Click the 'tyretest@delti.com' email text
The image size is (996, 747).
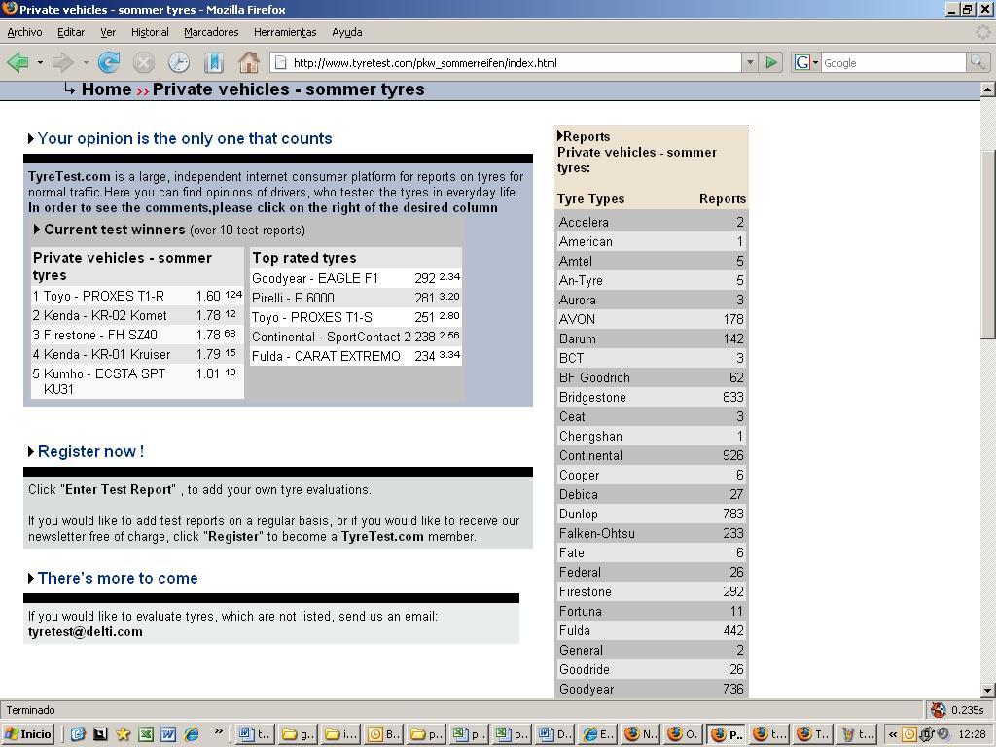(86, 632)
